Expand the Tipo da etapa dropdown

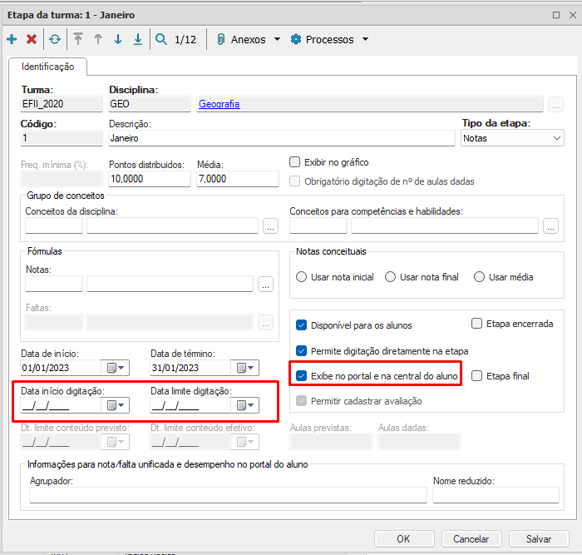pos(556,138)
